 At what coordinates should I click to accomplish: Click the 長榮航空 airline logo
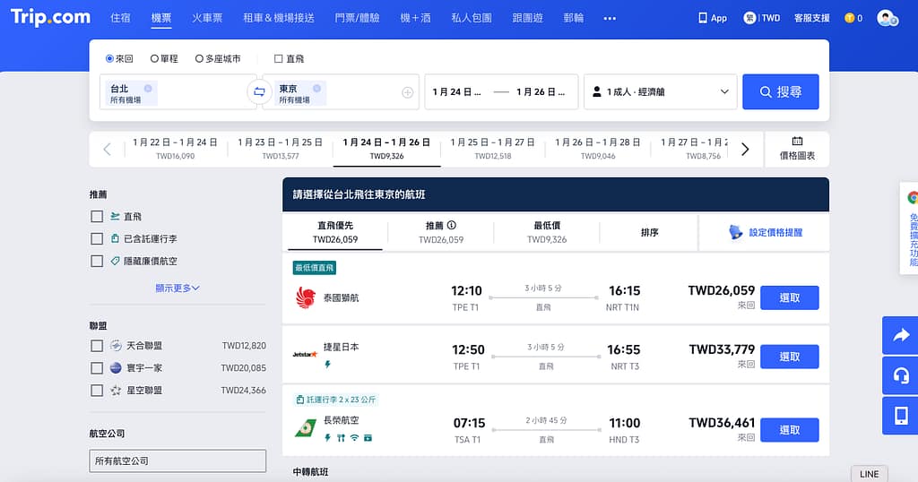tap(305, 429)
